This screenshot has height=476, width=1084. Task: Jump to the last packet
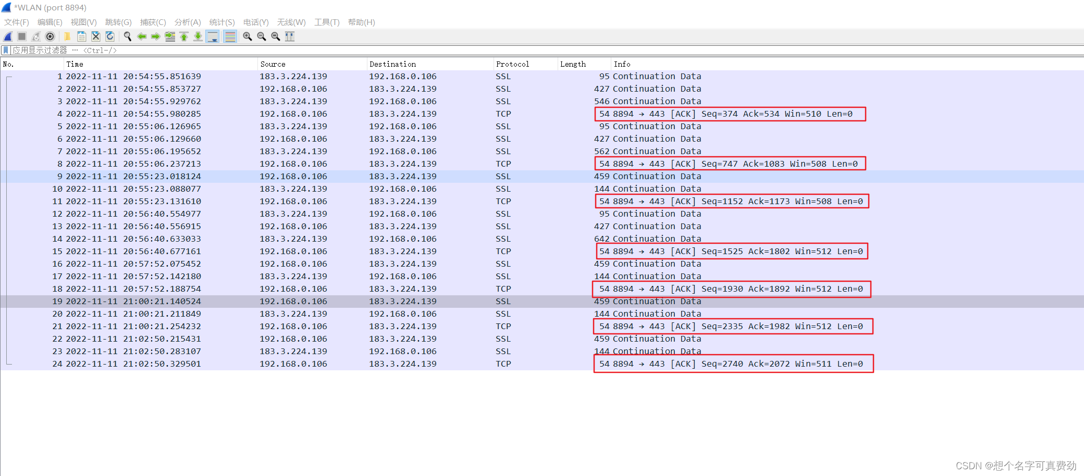(x=198, y=36)
